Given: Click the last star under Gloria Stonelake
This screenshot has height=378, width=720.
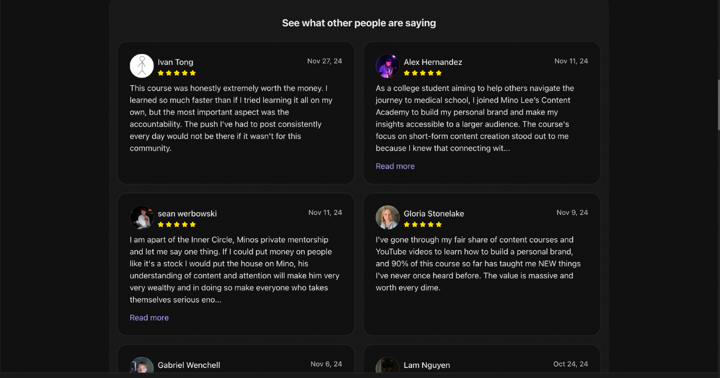Looking at the screenshot, I should pos(439,224).
